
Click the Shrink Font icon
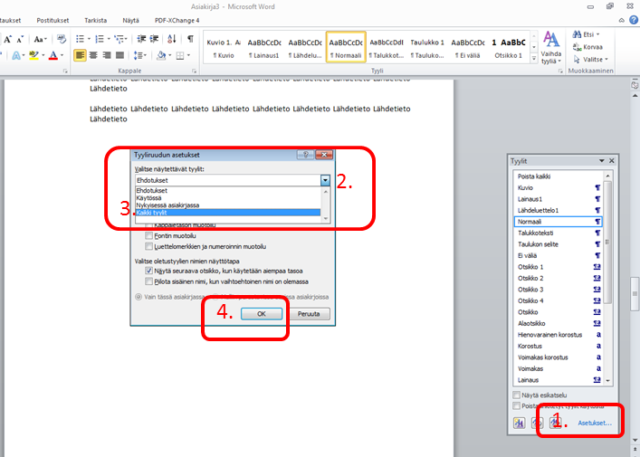(20, 39)
